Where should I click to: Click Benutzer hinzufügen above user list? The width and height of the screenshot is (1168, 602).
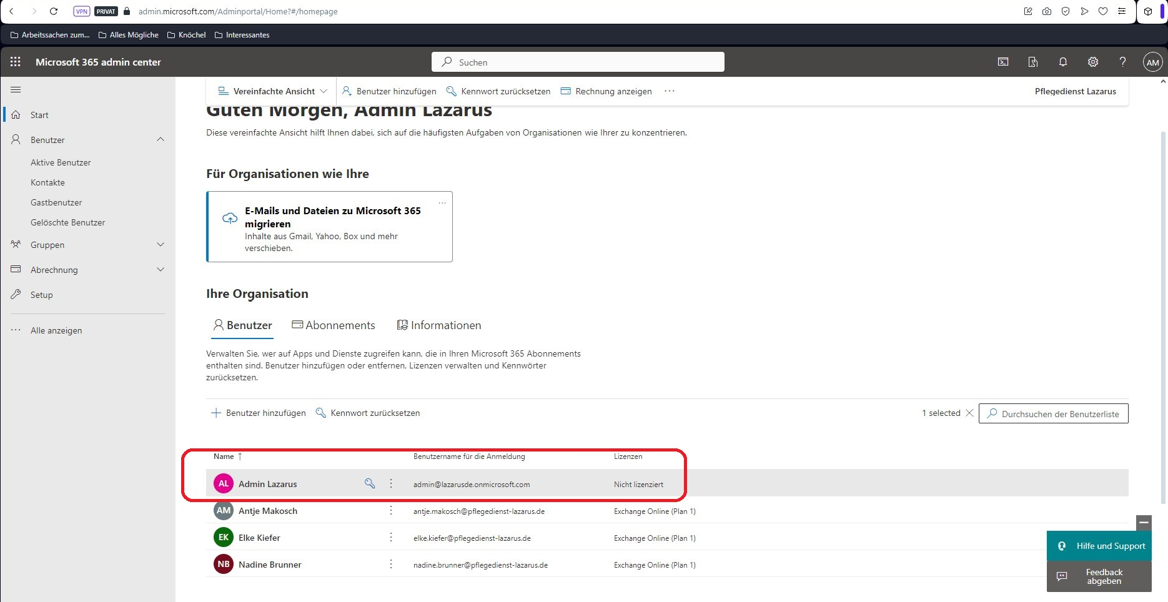click(x=259, y=413)
